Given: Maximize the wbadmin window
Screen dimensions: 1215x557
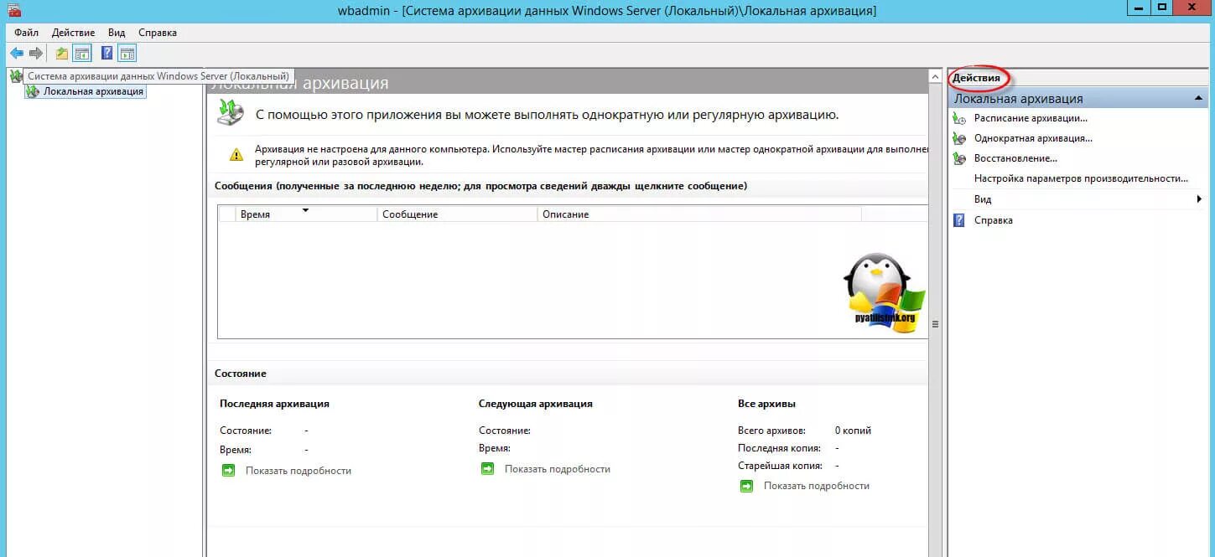Looking at the screenshot, I should [x=1162, y=8].
